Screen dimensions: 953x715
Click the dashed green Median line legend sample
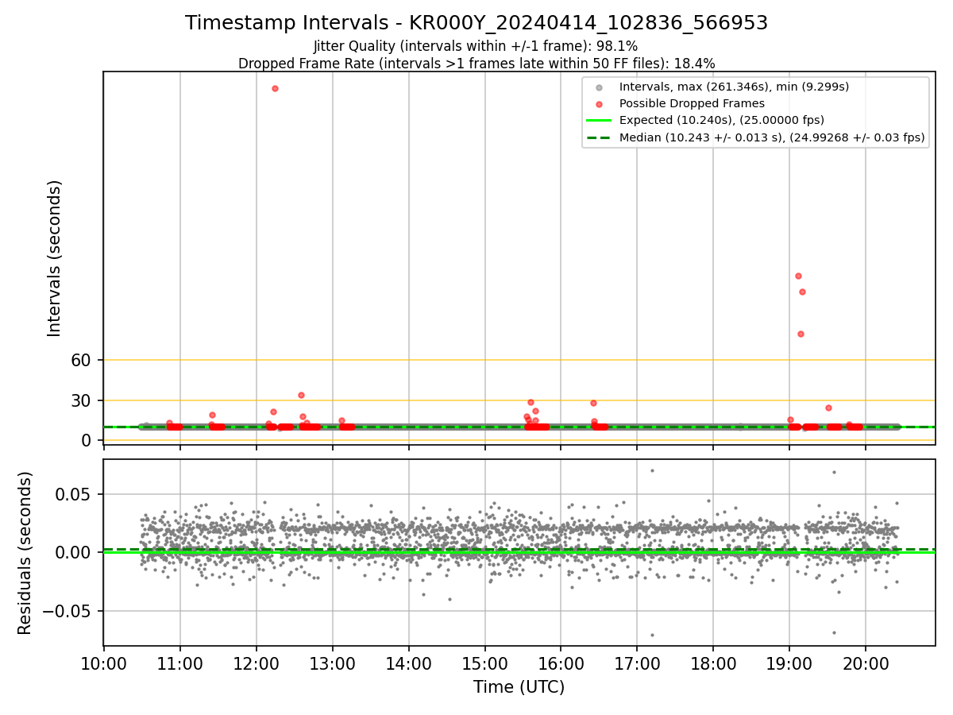(x=599, y=137)
